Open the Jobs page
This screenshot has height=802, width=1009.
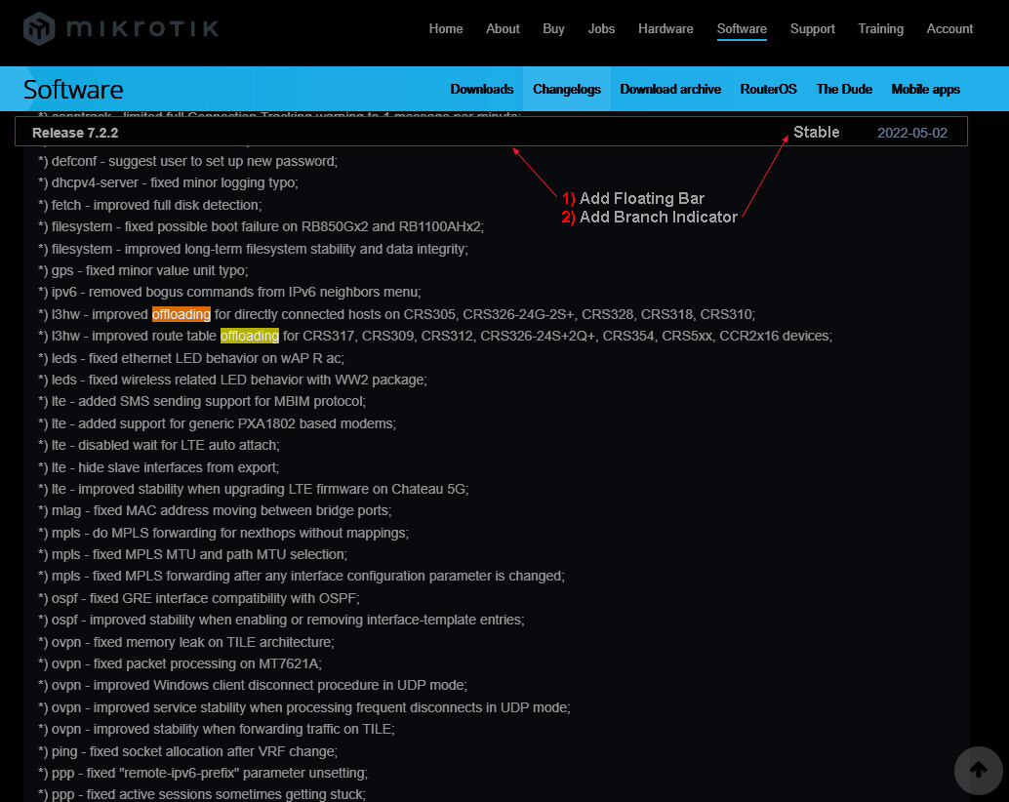tap(601, 28)
